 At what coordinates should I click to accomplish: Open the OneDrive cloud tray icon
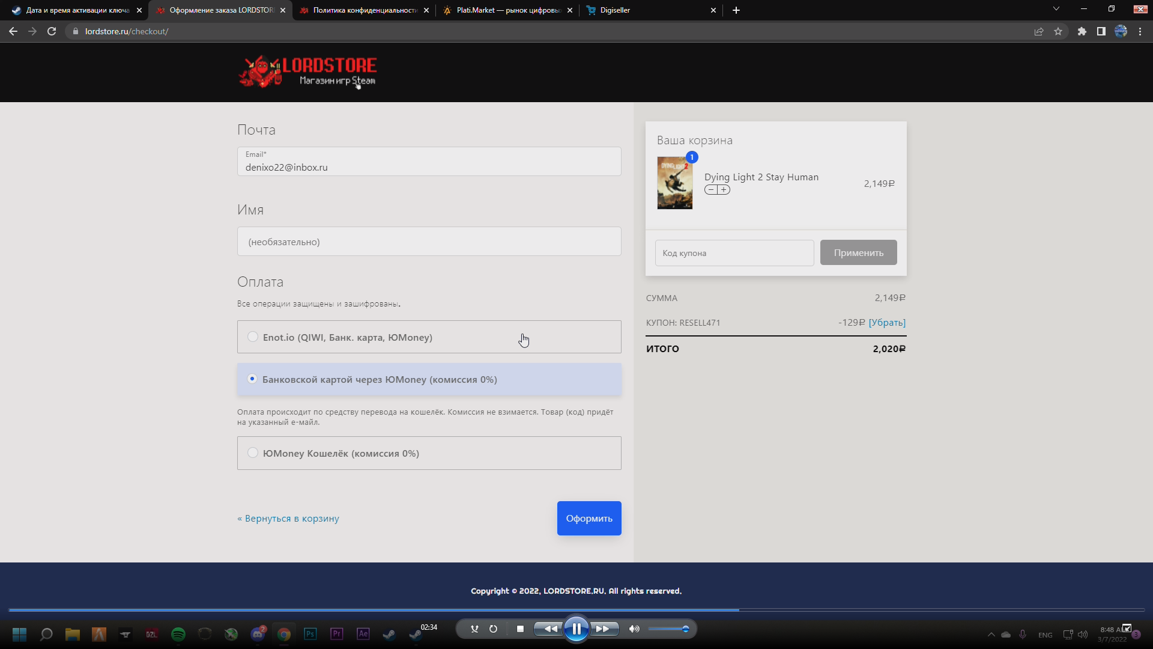(x=1006, y=635)
